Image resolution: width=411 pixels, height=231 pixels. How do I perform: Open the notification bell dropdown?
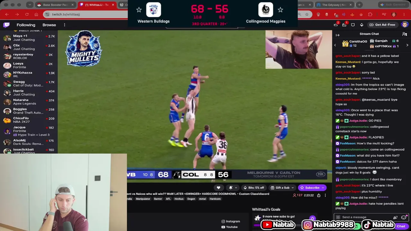point(233,188)
